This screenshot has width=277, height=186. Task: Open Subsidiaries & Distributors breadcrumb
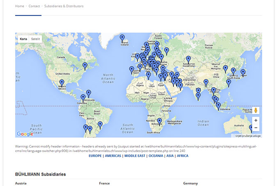64,6
